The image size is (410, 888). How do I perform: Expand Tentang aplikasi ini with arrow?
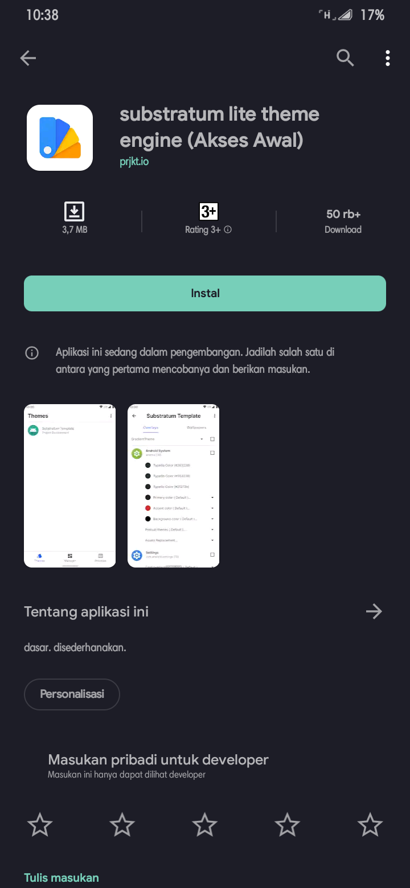[x=374, y=612]
